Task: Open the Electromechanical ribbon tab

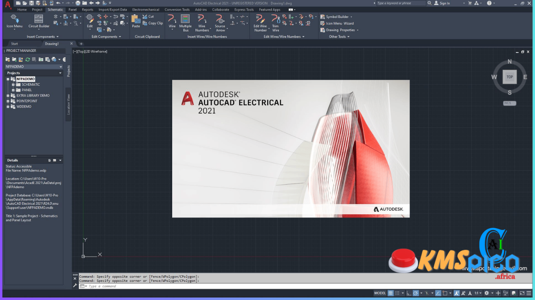Action: (146, 10)
